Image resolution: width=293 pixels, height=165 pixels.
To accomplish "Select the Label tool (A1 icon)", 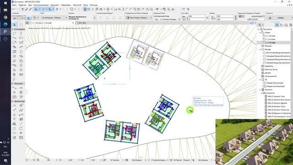I will (x=21, y=115).
